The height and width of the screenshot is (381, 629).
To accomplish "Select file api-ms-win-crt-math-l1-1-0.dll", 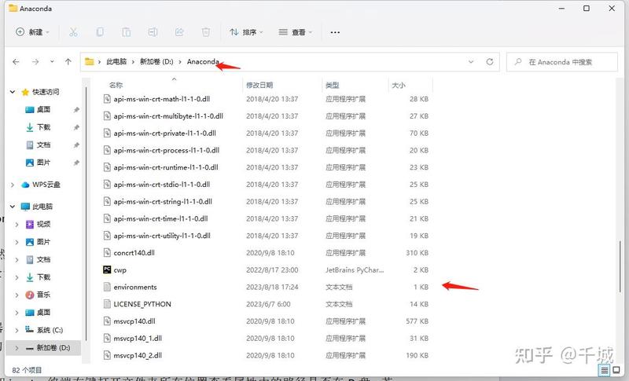I will (162, 98).
